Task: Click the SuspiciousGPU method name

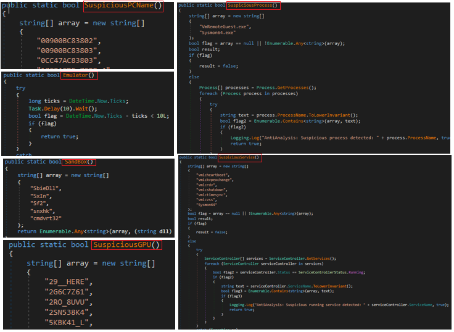Action: pyautogui.click(x=126, y=245)
